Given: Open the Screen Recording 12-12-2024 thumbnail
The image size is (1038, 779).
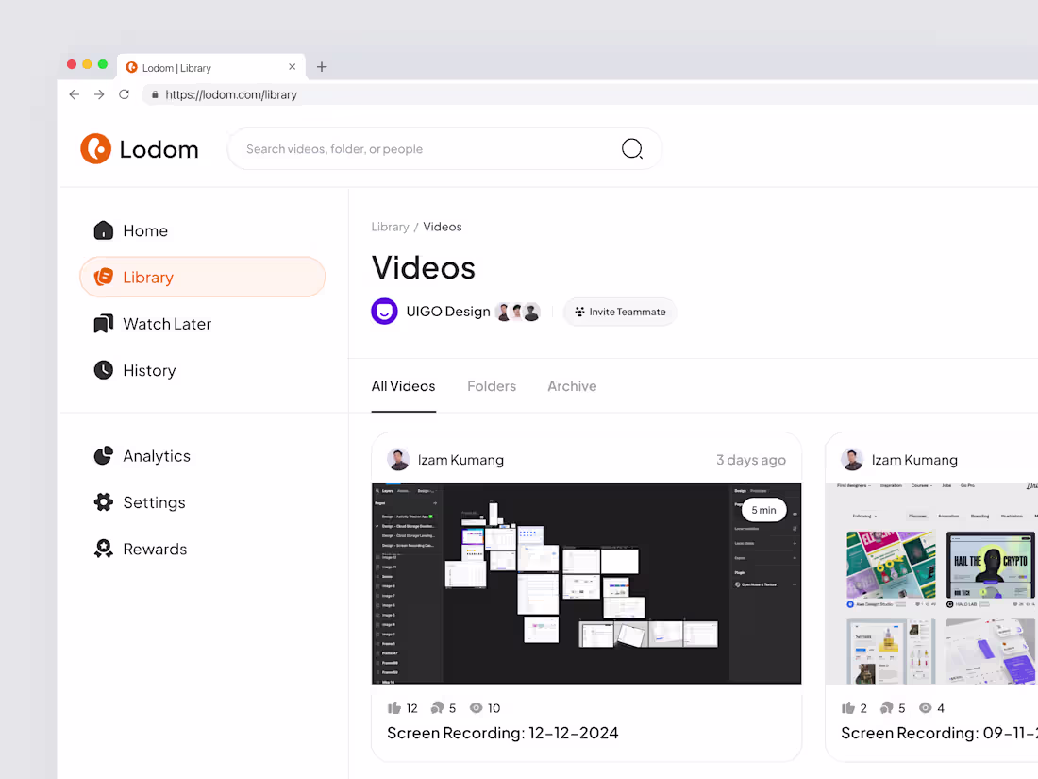Looking at the screenshot, I should pos(586,583).
